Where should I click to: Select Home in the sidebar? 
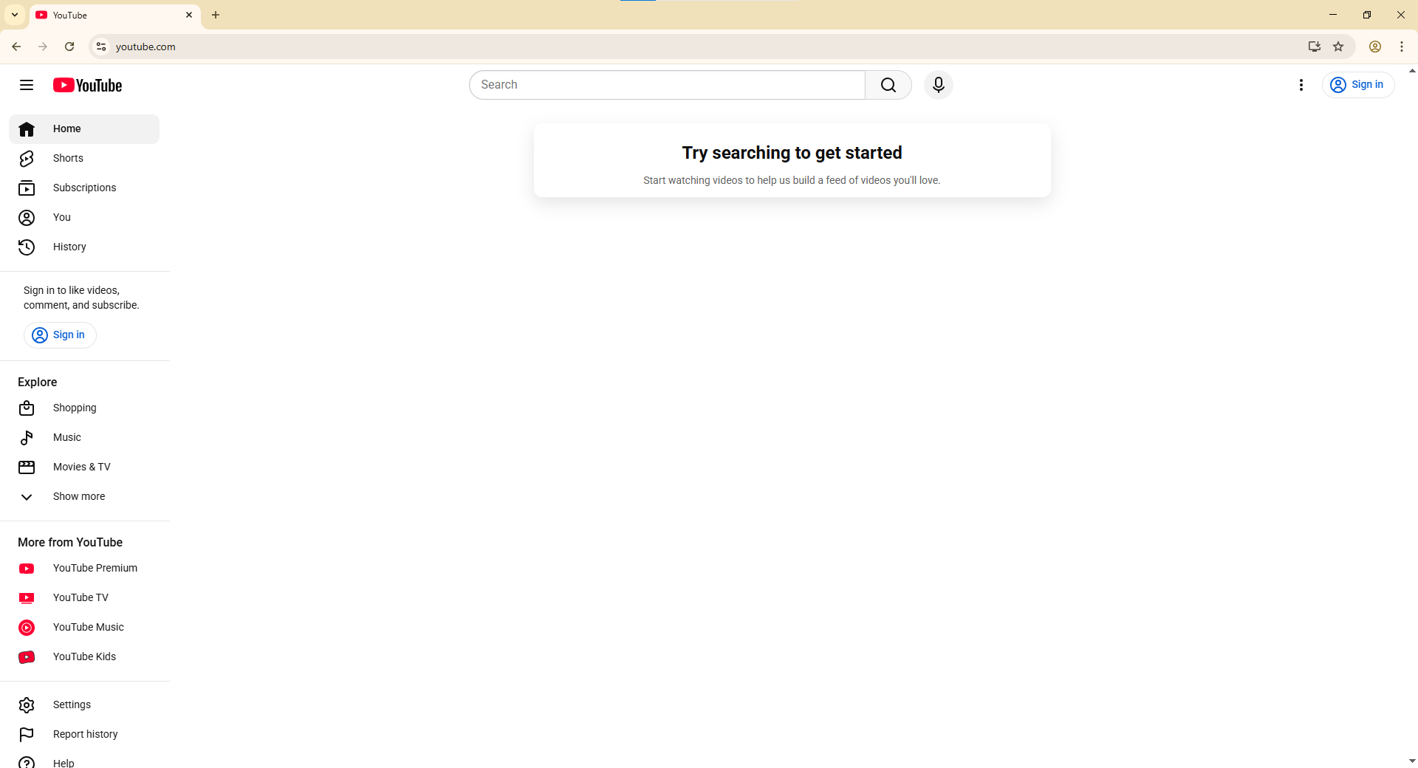pyautogui.click(x=66, y=128)
